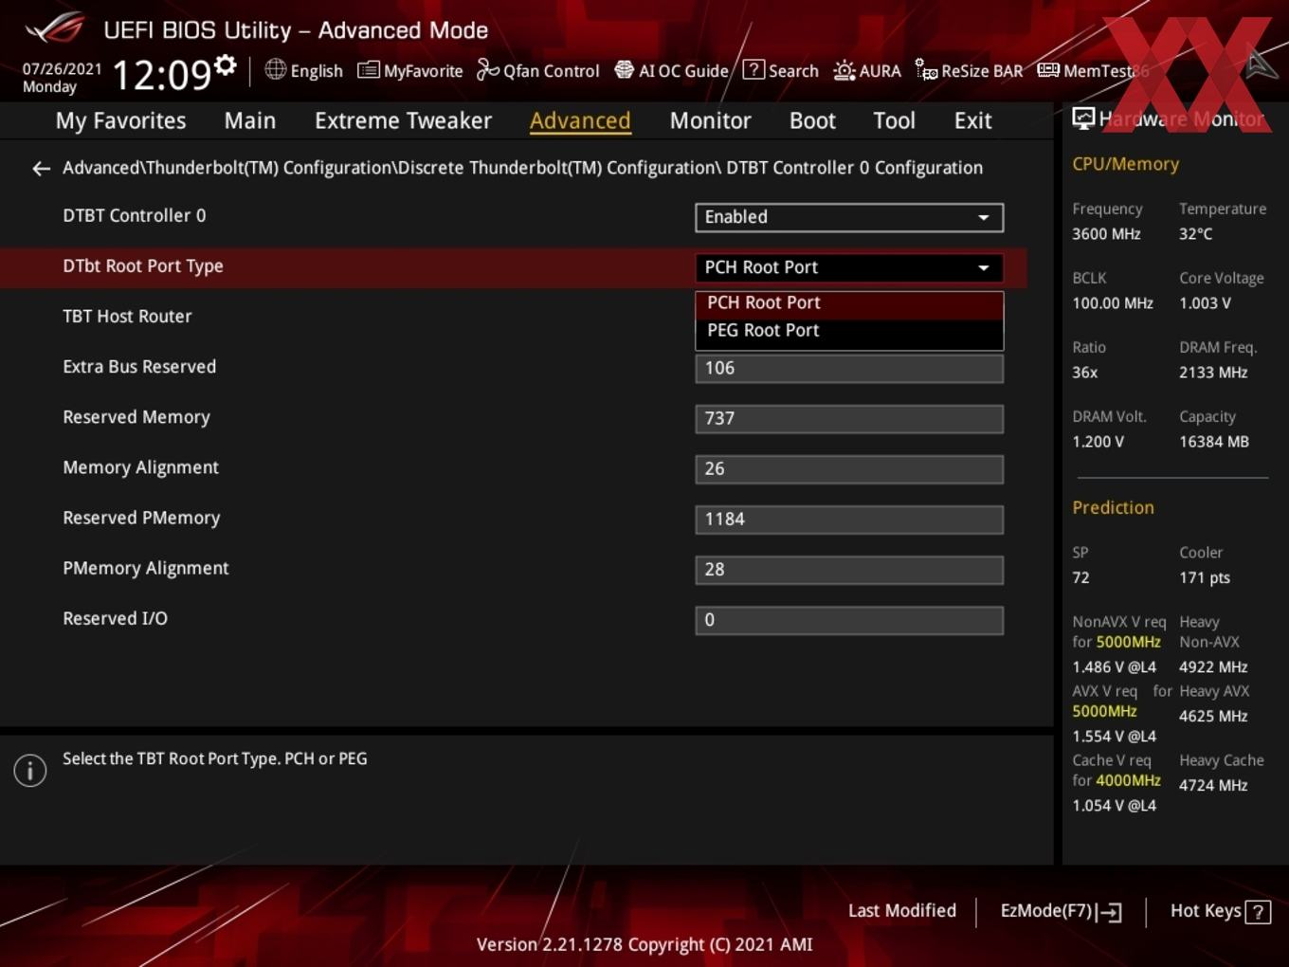Click the Hardware Monitor screen icon
Image resolution: width=1289 pixels, height=967 pixels.
[x=1083, y=118]
